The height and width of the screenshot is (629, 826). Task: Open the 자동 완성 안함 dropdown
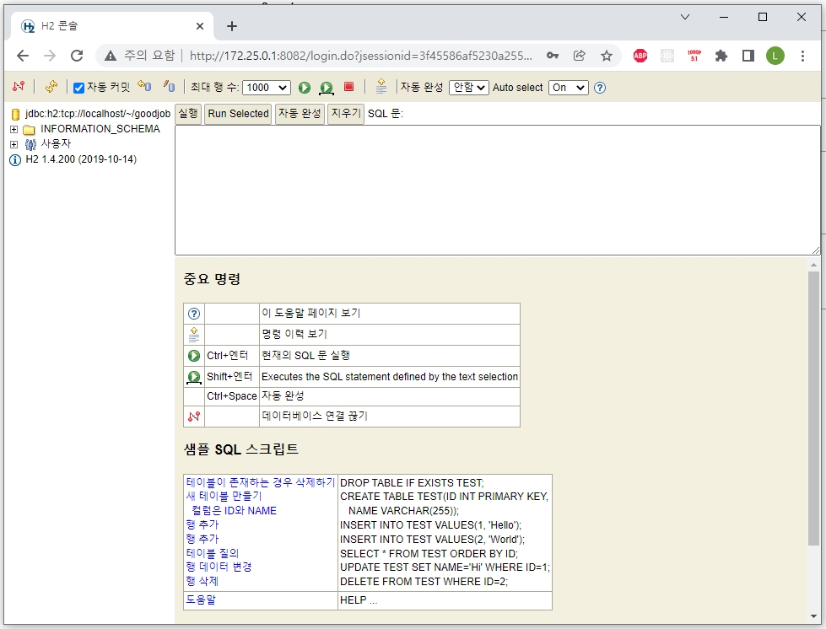pos(468,87)
